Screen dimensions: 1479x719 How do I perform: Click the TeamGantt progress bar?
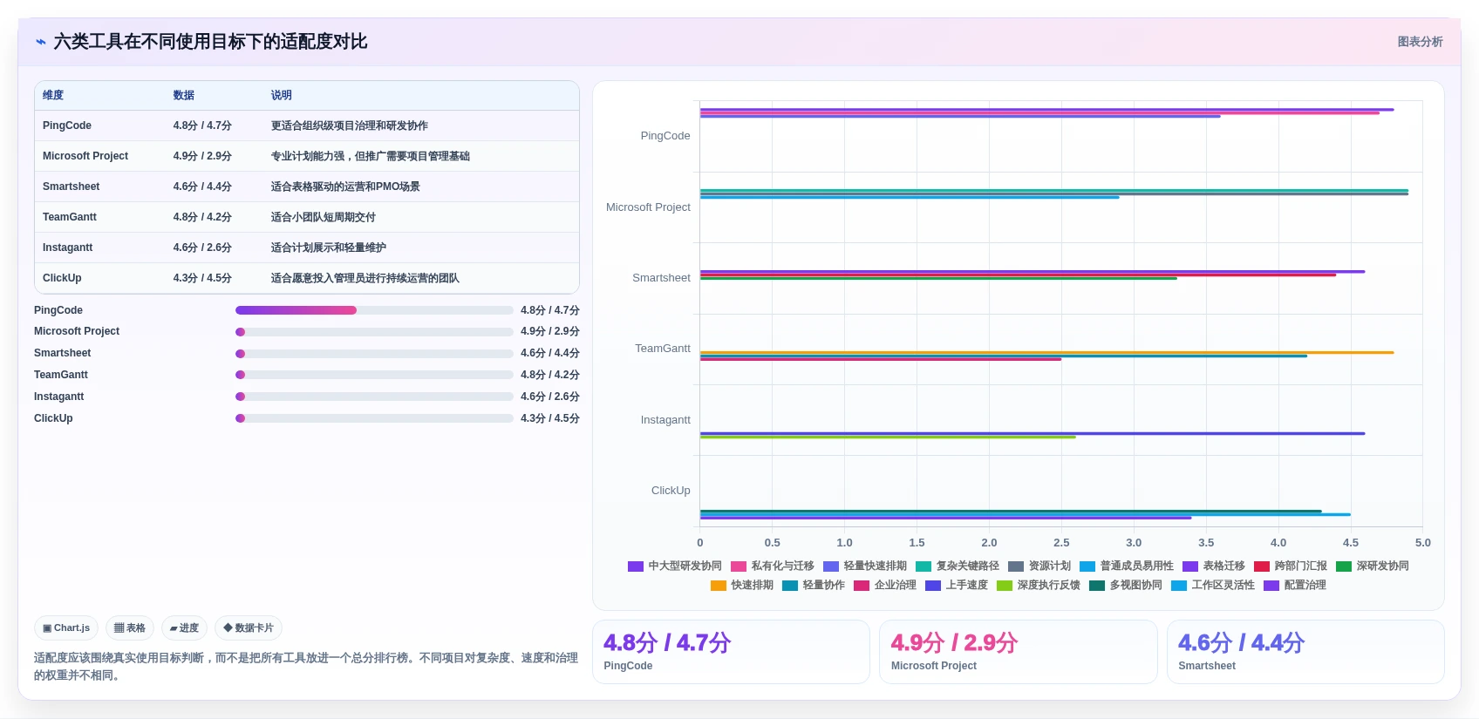374,375
